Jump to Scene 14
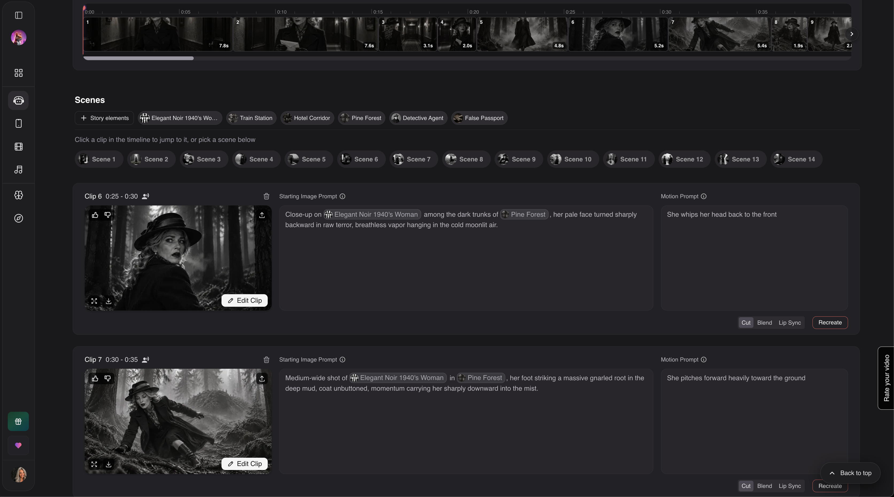This screenshot has height=497, width=894. pos(796,159)
